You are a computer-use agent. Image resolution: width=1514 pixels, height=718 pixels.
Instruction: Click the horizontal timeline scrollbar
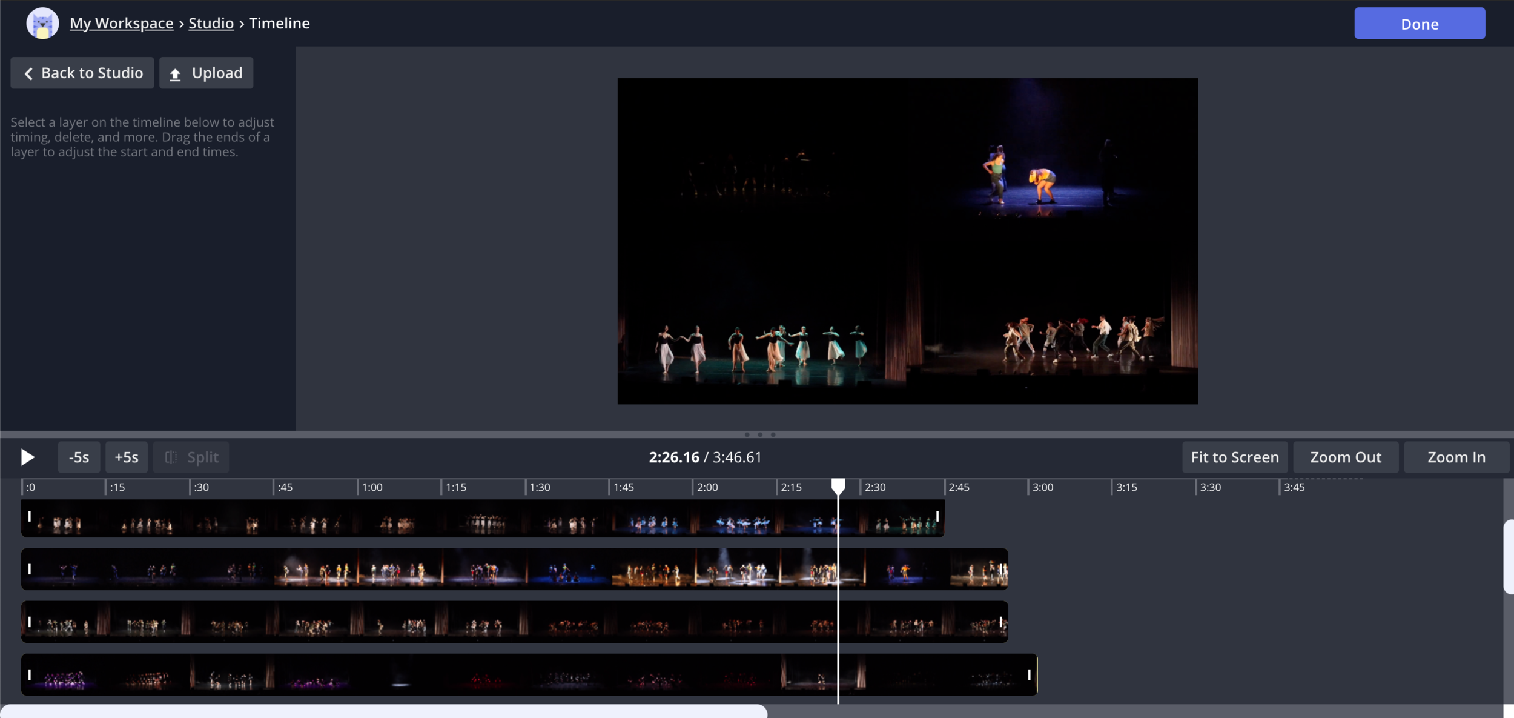[x=384, y=711]
